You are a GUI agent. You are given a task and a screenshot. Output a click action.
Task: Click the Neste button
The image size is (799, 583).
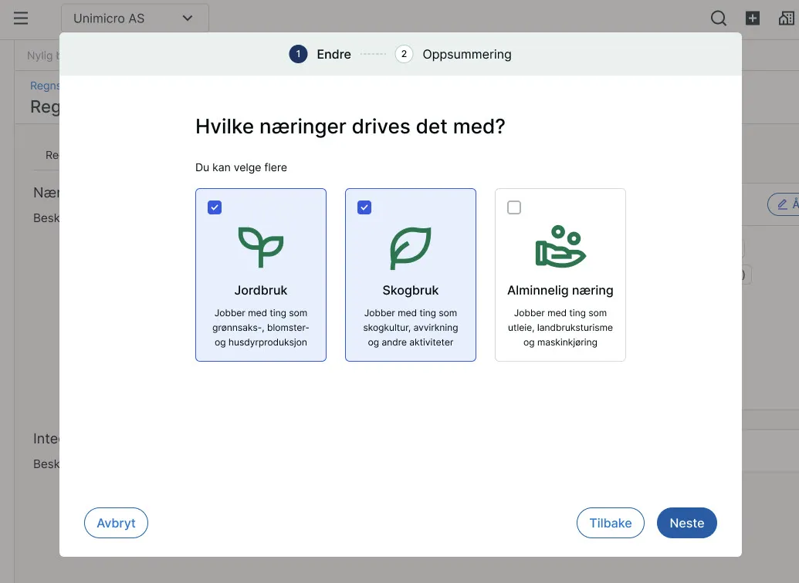point(686,522)
